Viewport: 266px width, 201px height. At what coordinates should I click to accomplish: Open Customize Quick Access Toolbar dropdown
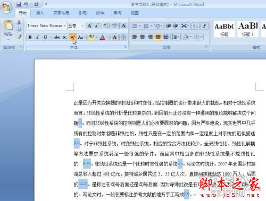coord(46,4)
